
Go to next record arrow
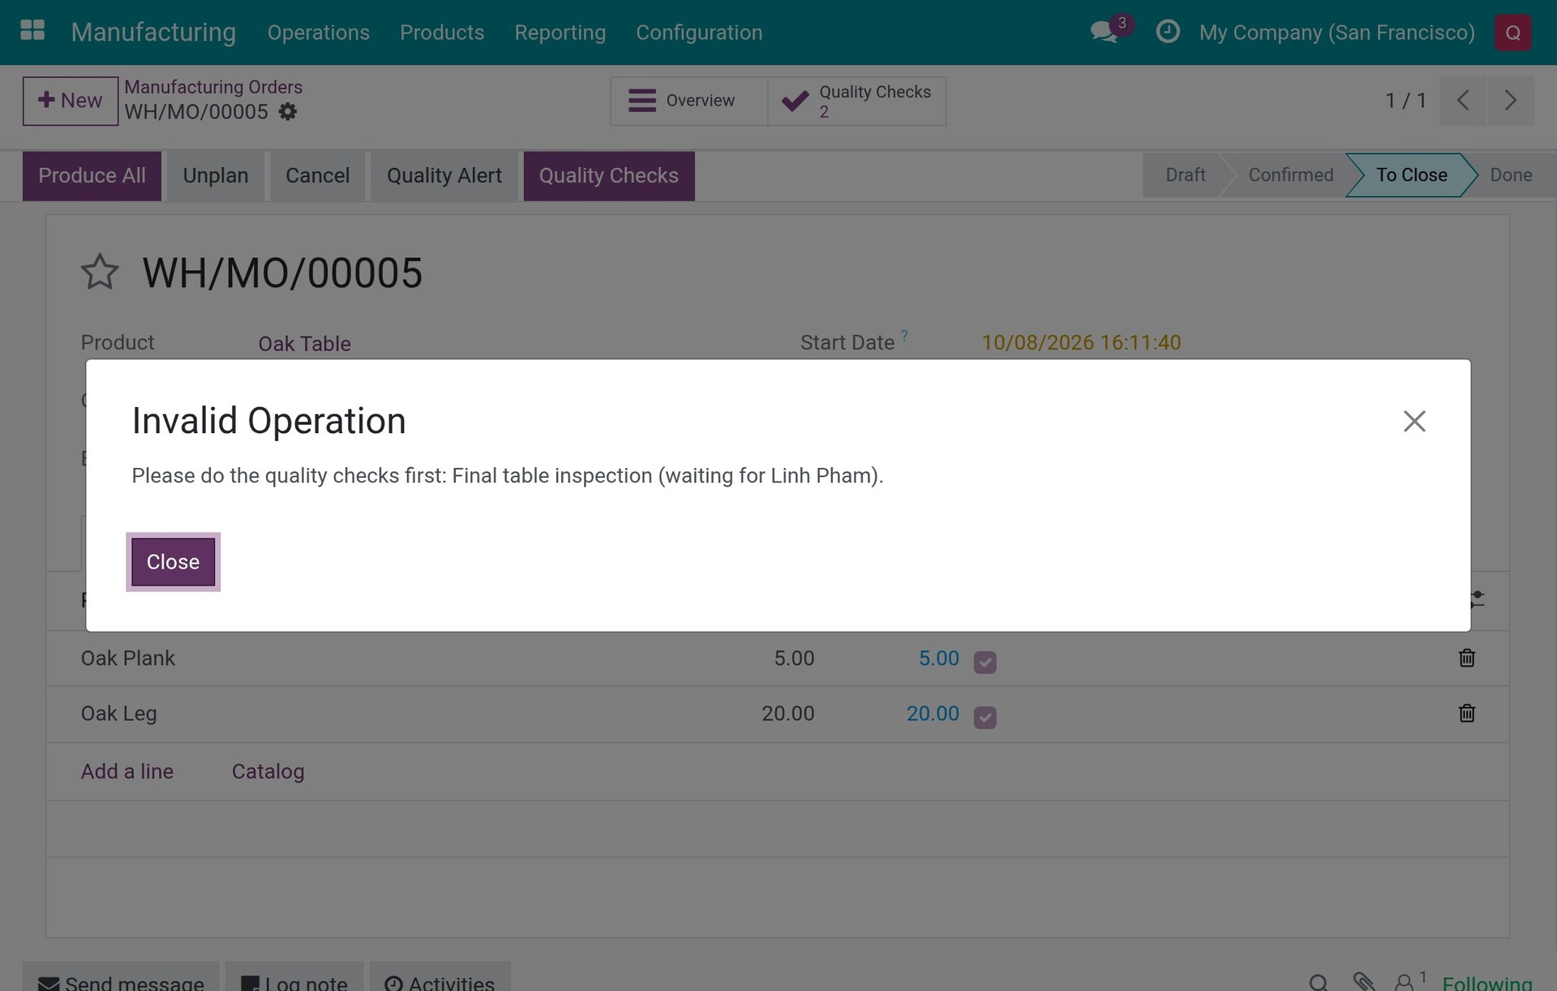[1510, 101]
